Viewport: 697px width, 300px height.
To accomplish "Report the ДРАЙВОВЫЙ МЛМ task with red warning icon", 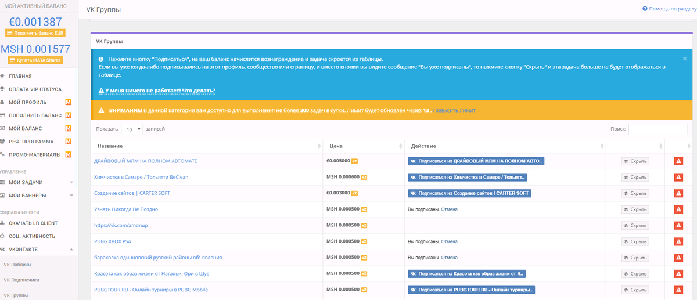I will pyautogui.click(x=678, y=161).
